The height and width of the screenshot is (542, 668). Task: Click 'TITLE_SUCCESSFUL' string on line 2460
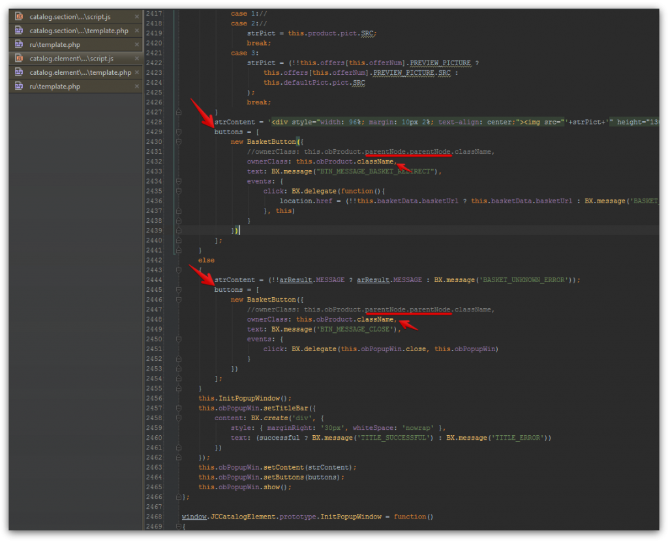point(393,438)
